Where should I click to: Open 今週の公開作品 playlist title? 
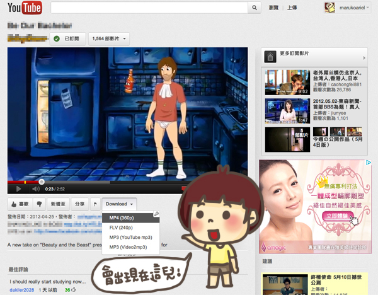338,142
